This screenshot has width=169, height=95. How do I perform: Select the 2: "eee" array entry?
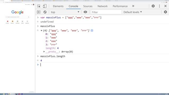click(51, 41)
